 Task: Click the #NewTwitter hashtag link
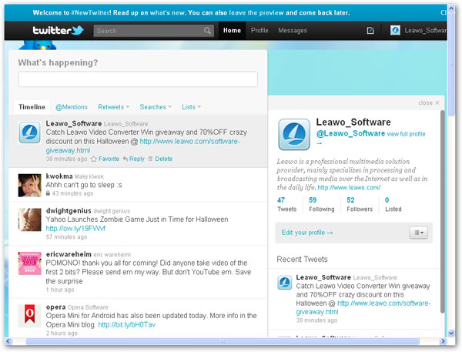(91, 12)
